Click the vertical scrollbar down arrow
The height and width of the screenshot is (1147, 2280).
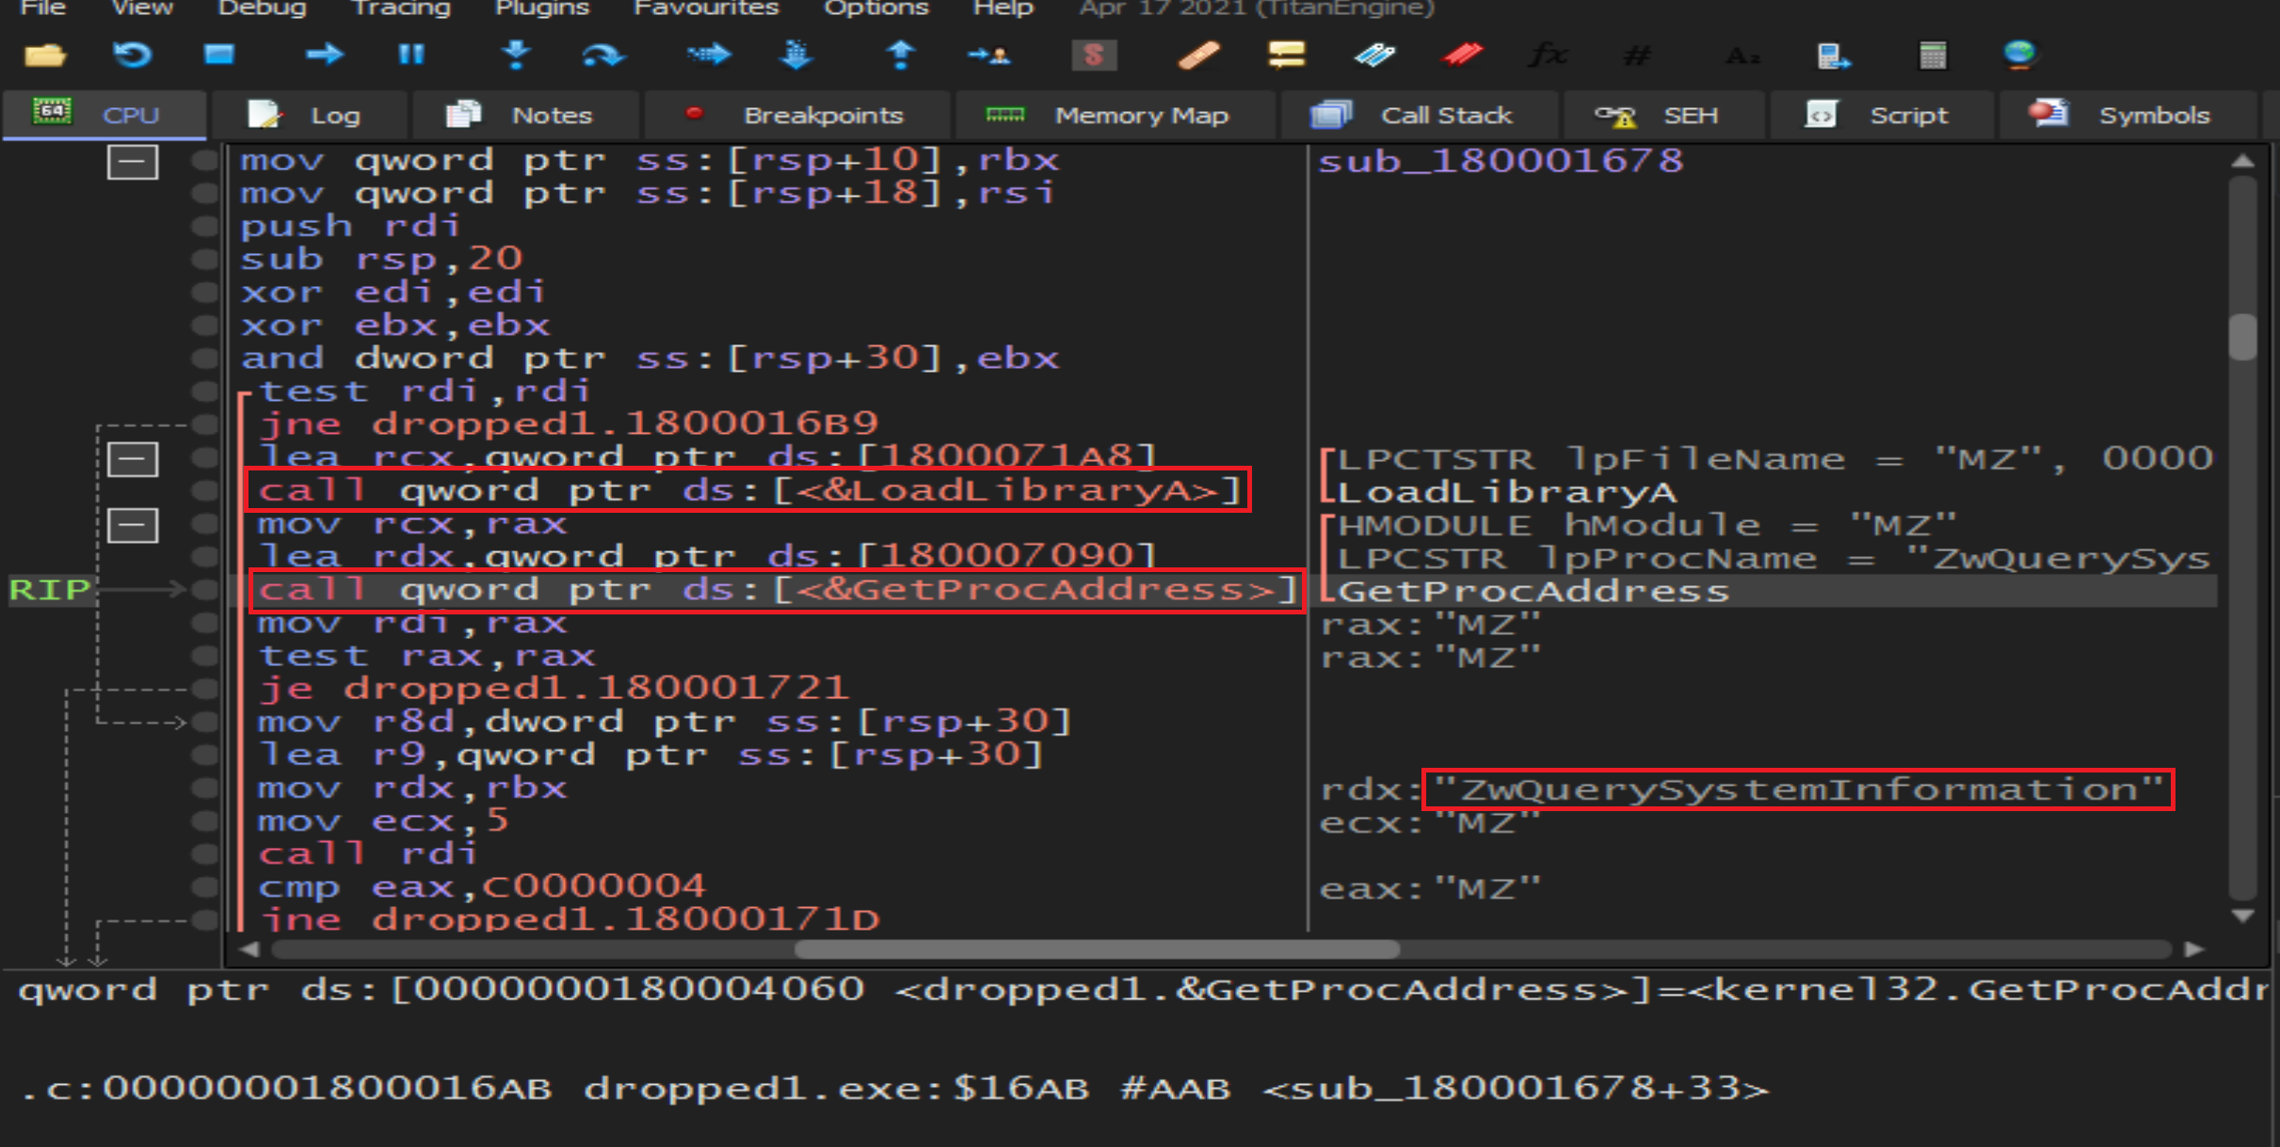pyautogui.click(x=2242, y=916)
